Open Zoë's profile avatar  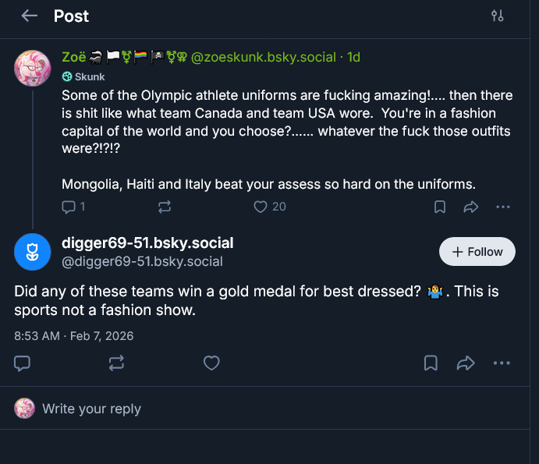34,71
